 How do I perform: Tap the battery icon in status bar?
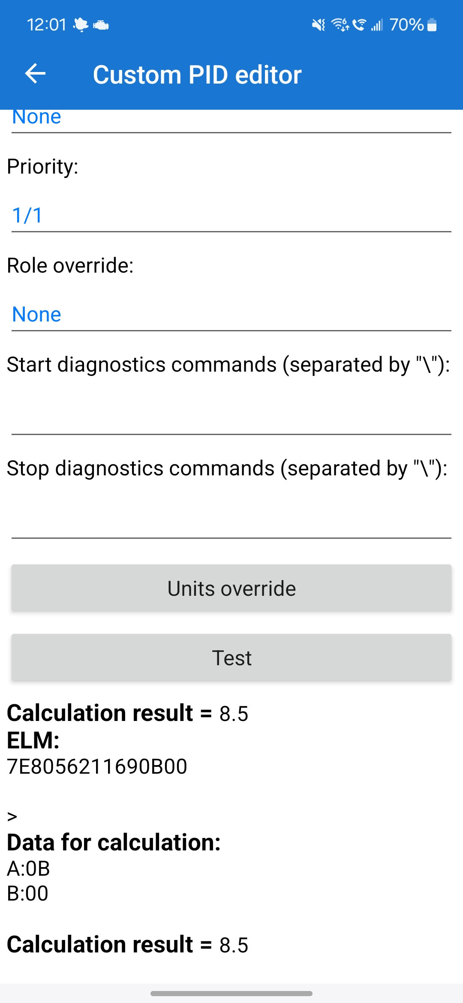click(x=432, y=25)
